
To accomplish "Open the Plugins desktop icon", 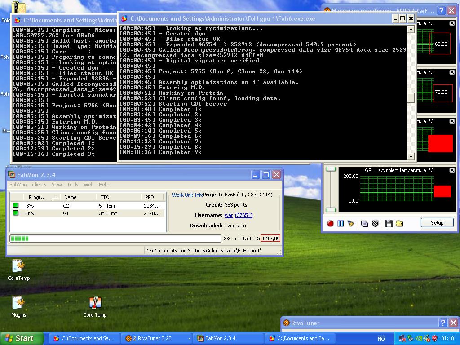I will click(x=18, y=306).
